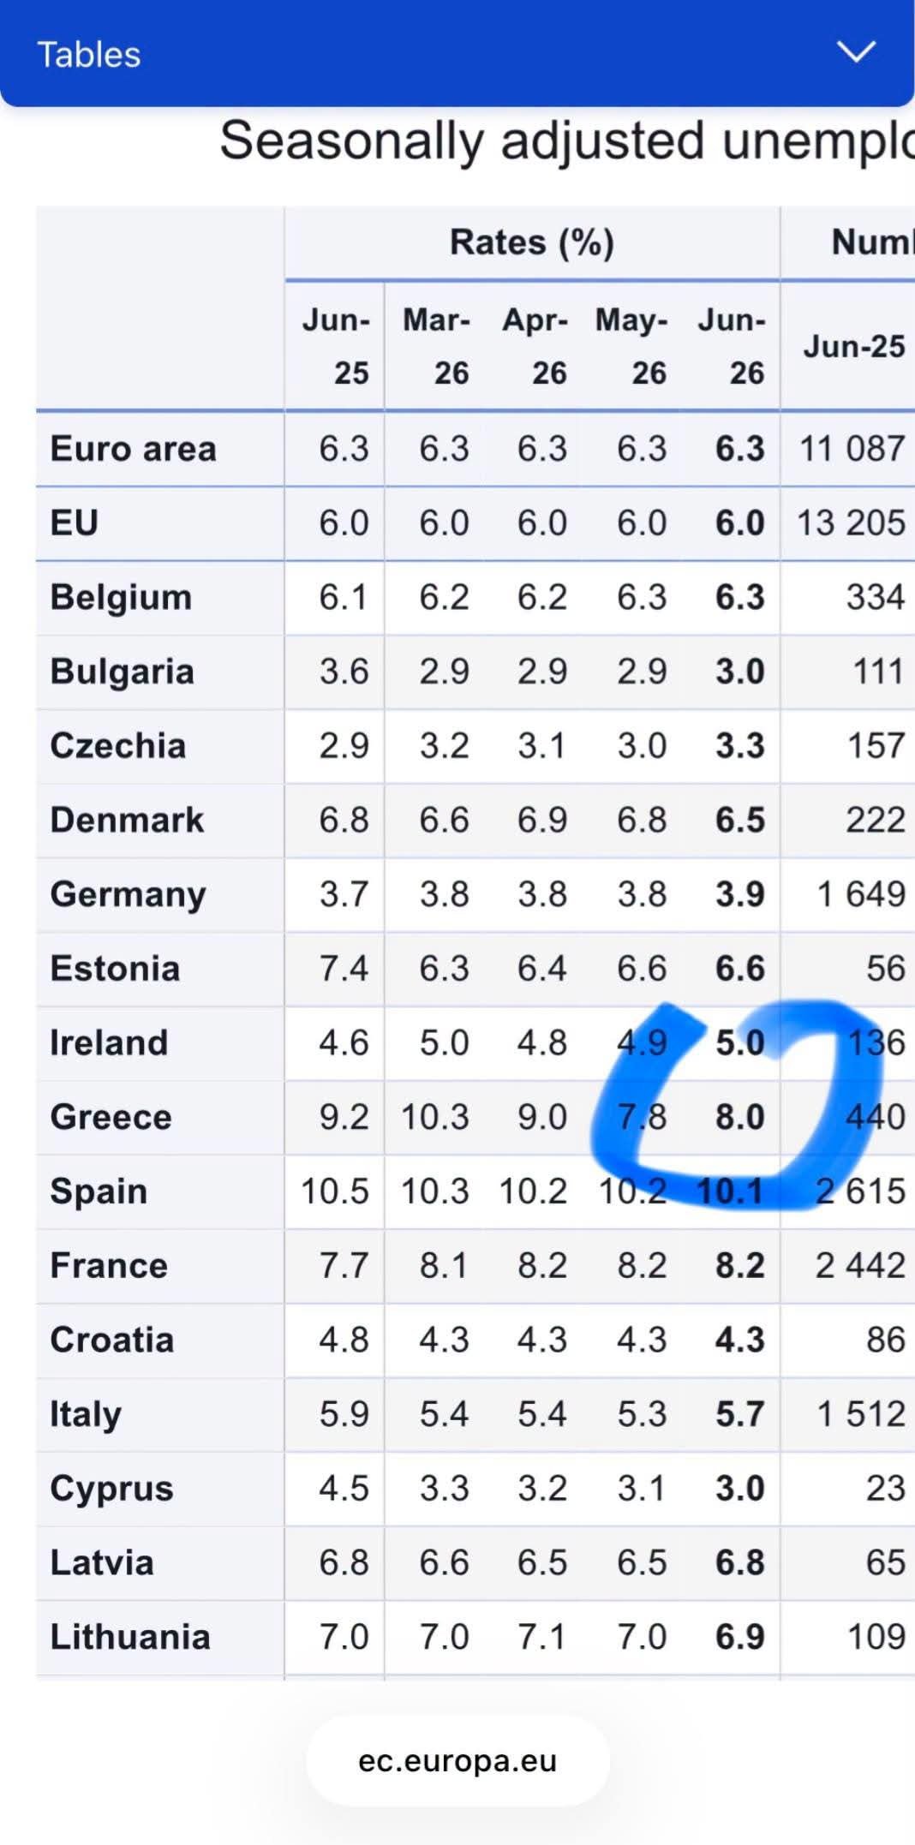Click the Mar-26 column header
Viewport: 915px width, 1845px height.
pos(437,346)
